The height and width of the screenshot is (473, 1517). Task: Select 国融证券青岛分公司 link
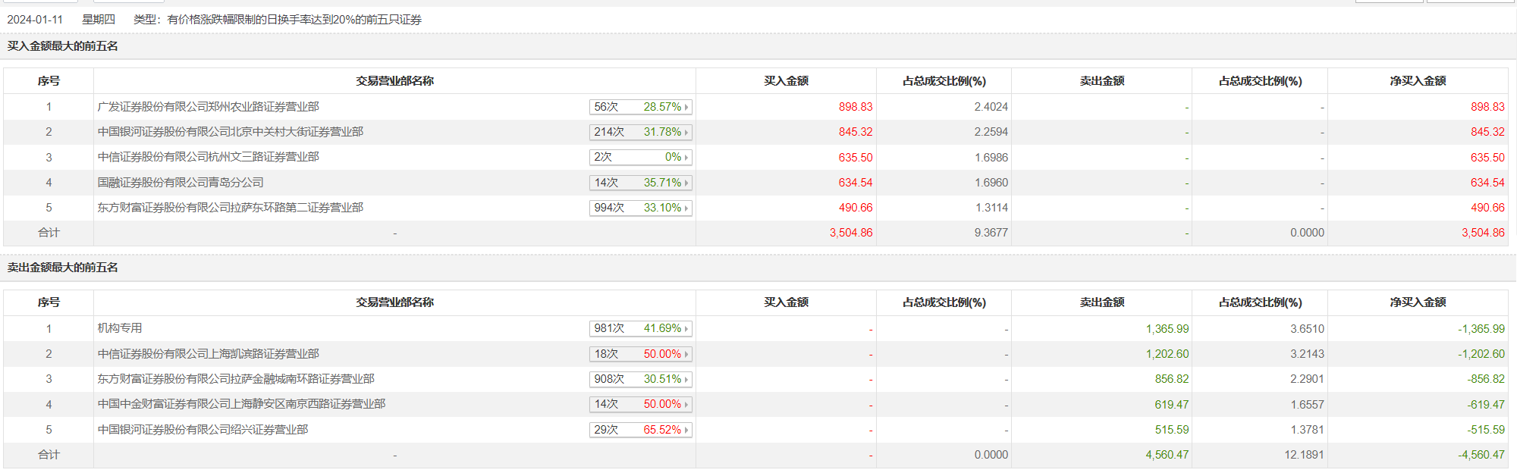click(x=181, y=183)
